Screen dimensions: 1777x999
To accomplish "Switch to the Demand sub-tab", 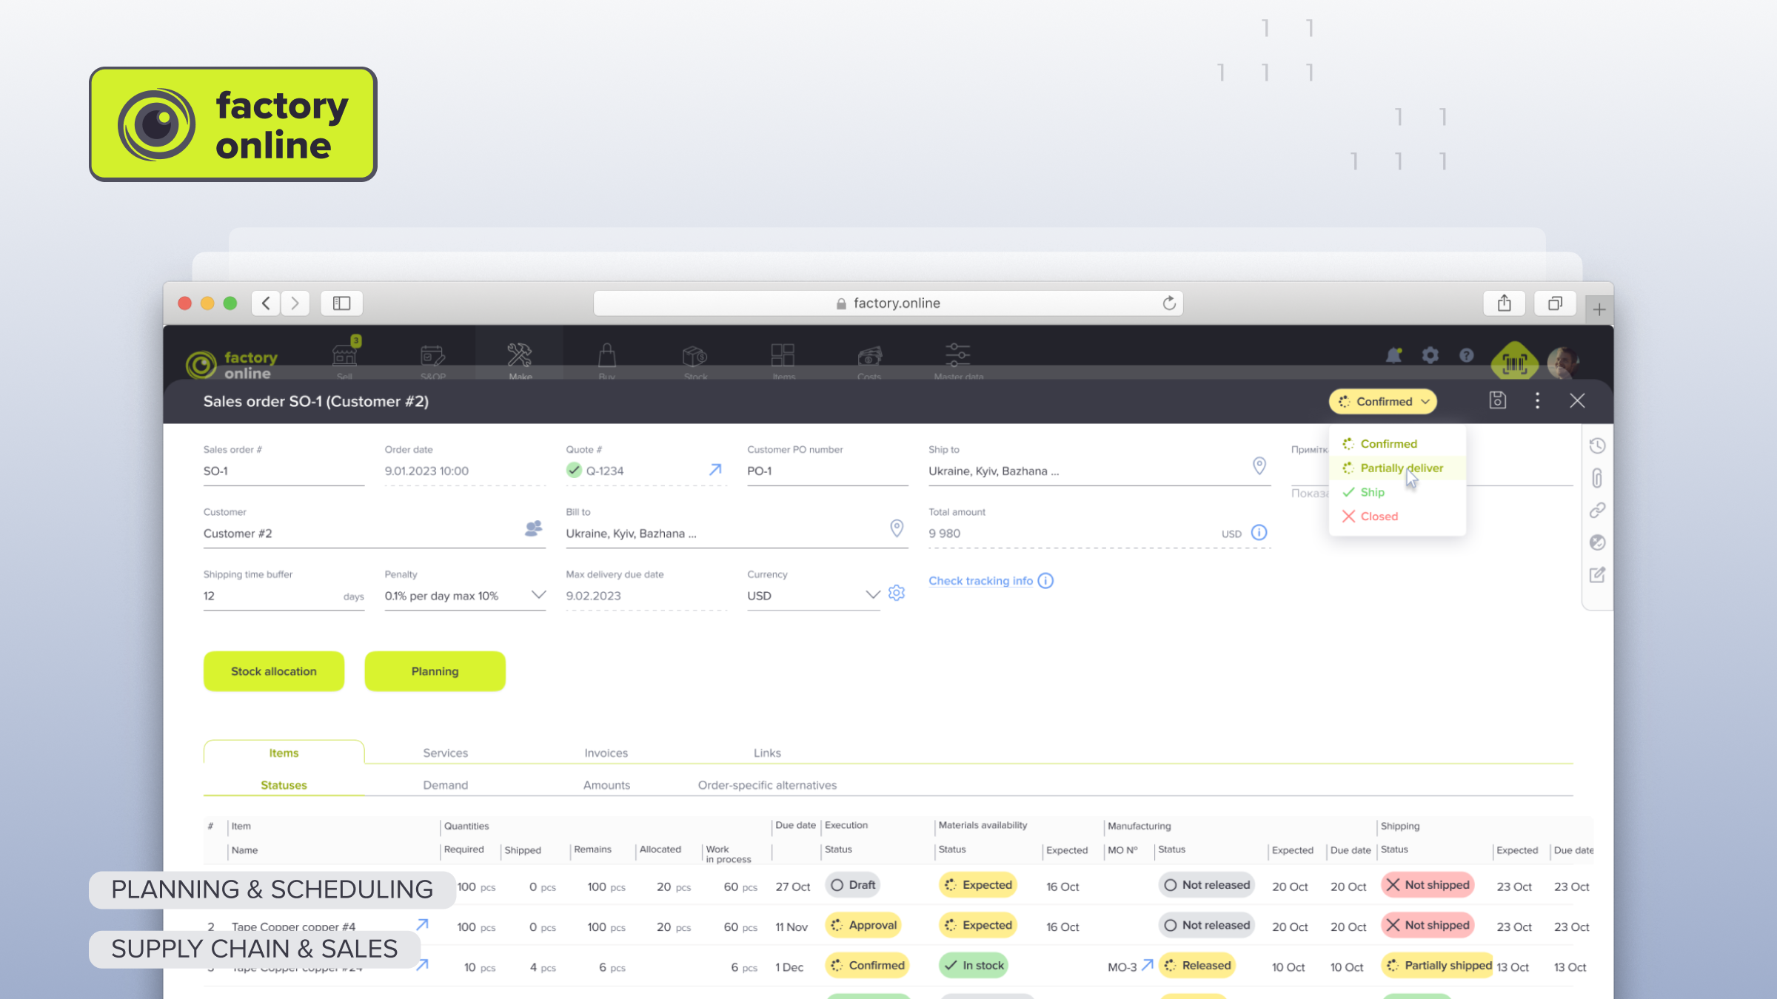I will (445, 785).
